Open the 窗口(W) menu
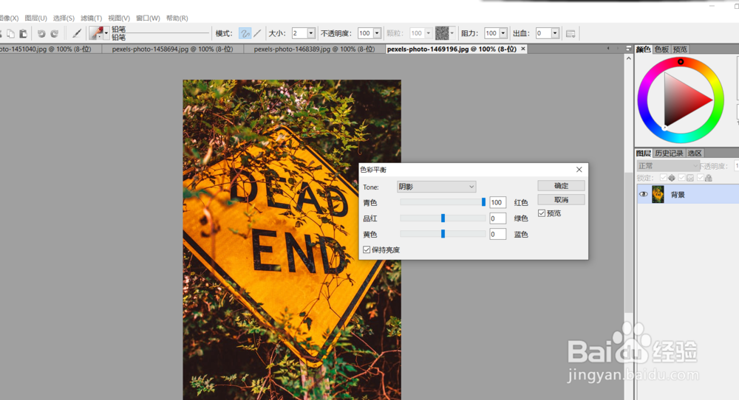This screenshot has width=739, height=400. coord(148,18)
